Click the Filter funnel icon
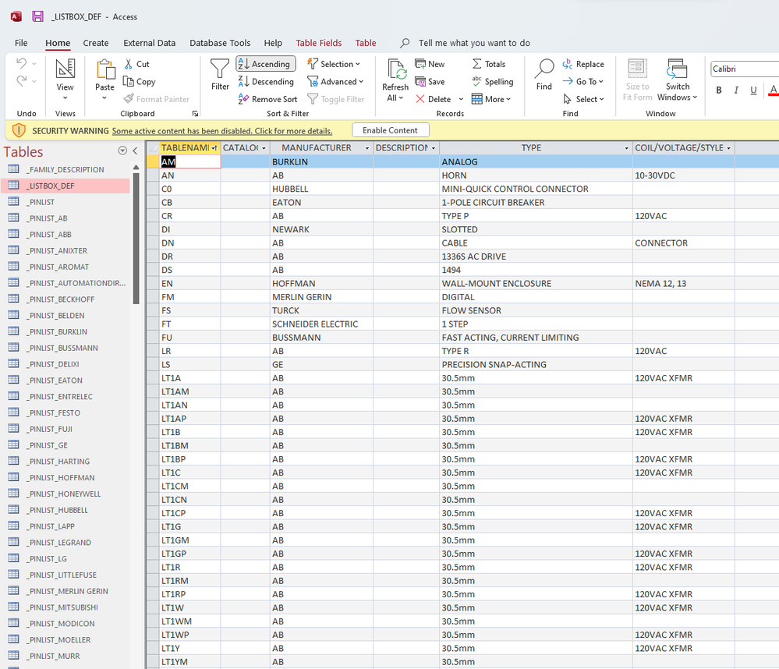779x669 pixels. click(x=220, y=69)
